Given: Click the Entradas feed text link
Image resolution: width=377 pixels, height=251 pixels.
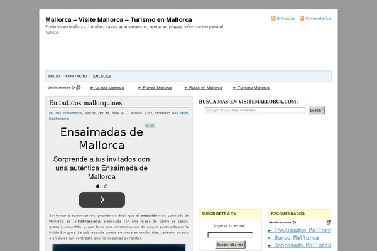Looking at the screenshot, I should coord(286,18).
